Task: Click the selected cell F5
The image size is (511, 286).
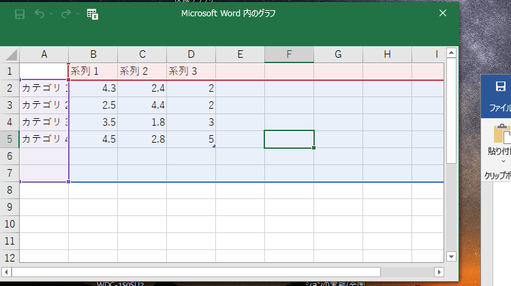Action: (290, 139)
